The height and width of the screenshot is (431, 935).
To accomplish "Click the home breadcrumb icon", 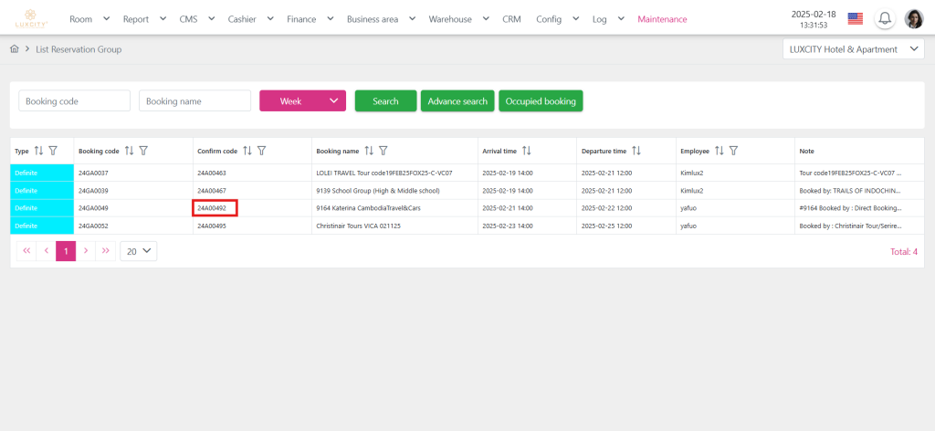I will [x=15, y=49].
